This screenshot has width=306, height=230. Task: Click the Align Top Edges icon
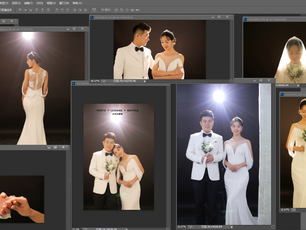tap(20, 10)
